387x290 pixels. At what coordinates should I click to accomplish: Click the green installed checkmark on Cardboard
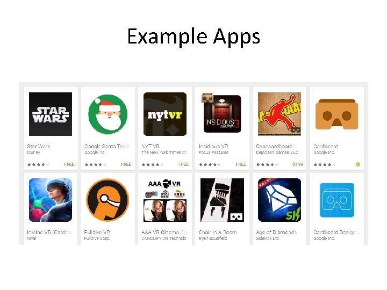point(358,164)
